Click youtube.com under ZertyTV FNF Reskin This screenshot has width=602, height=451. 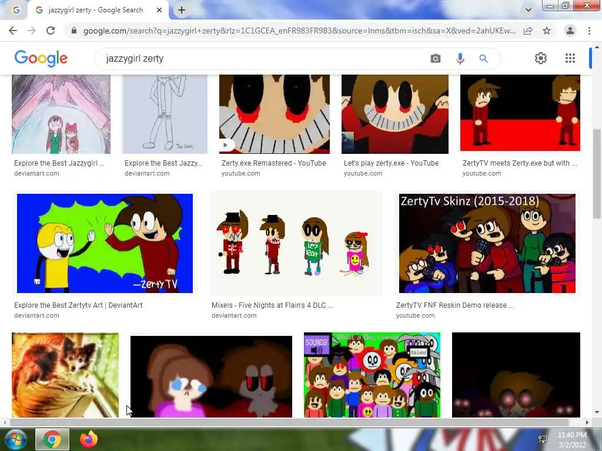416,315
